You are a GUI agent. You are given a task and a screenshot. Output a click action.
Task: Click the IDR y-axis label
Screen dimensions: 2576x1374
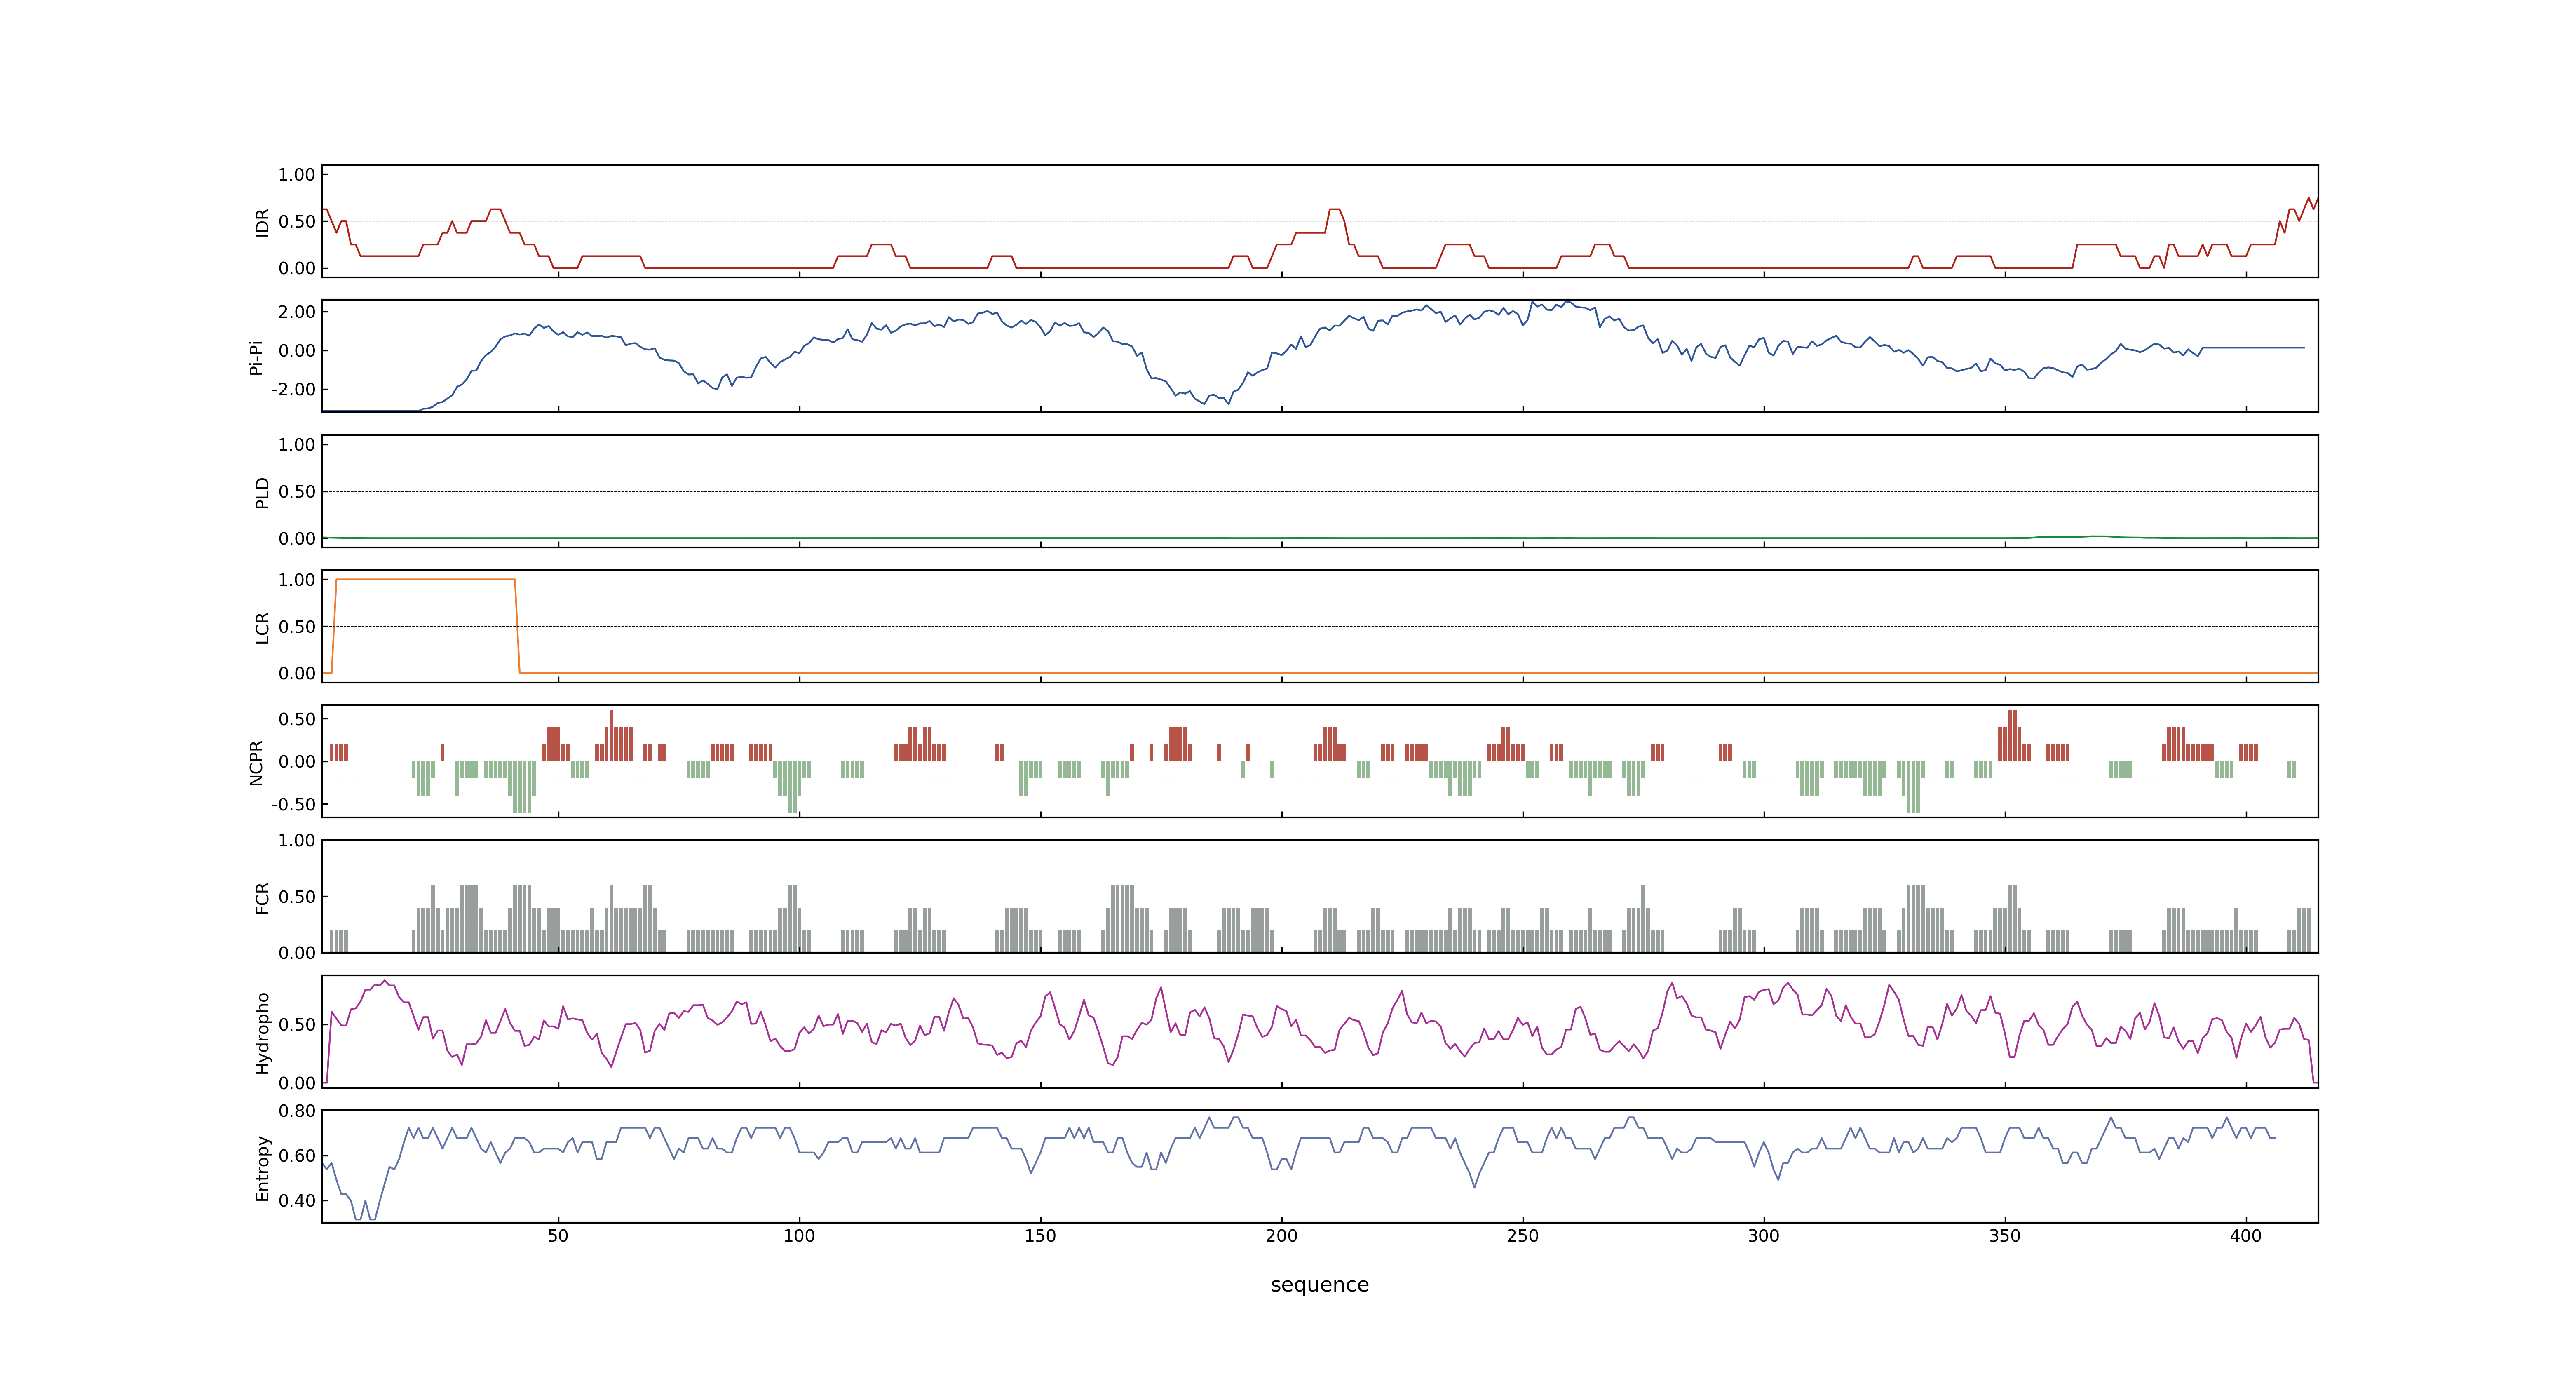coord(262,222)
